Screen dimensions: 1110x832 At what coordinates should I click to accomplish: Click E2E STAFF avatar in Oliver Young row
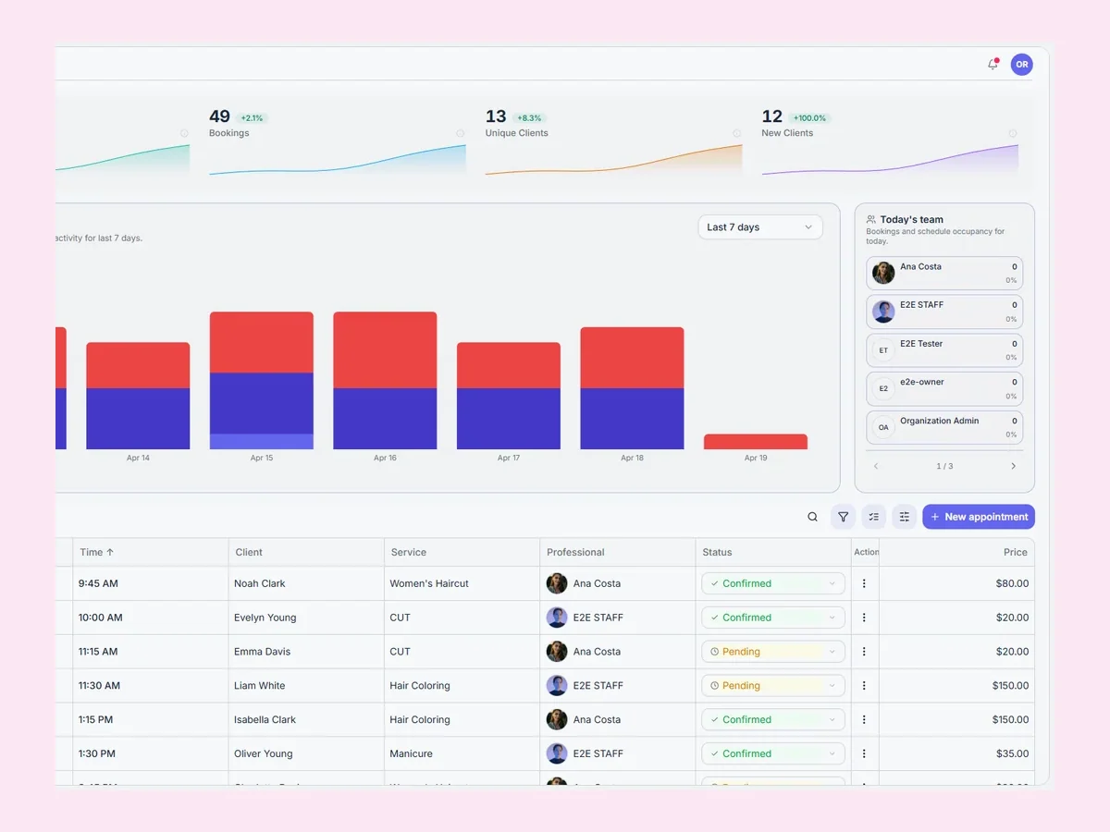pos(557,753)
